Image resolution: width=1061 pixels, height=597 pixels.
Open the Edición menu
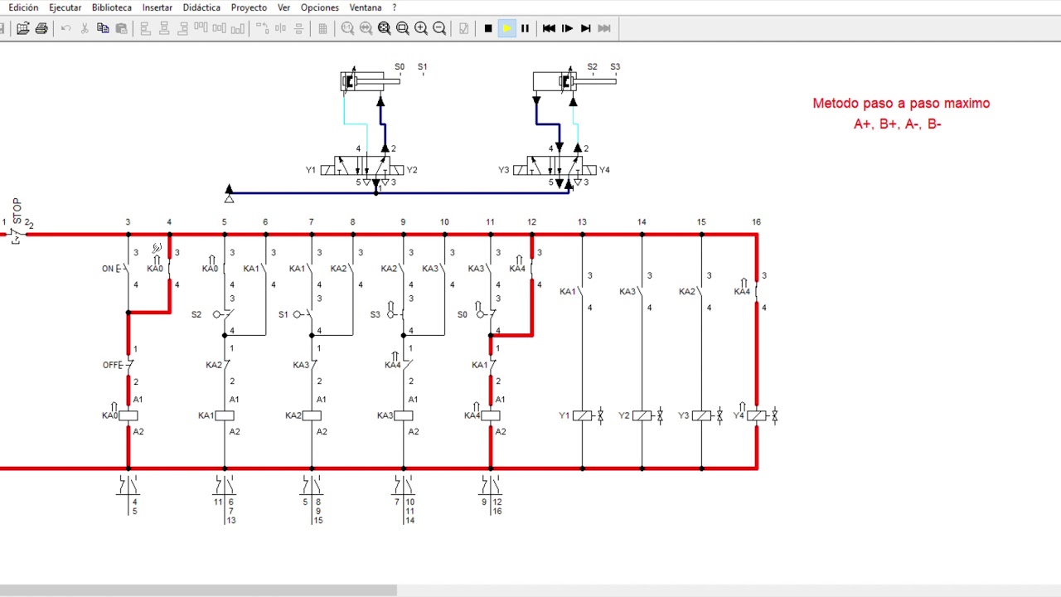point(23,7)
